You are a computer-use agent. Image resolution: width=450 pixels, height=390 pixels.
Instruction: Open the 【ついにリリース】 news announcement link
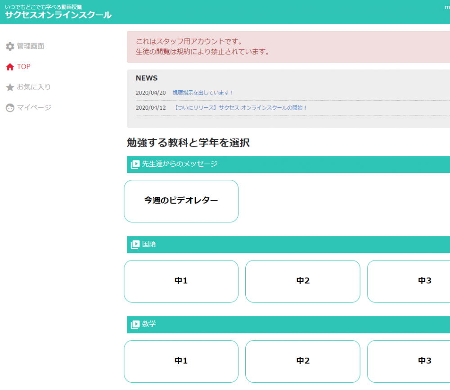coord(240,108)
